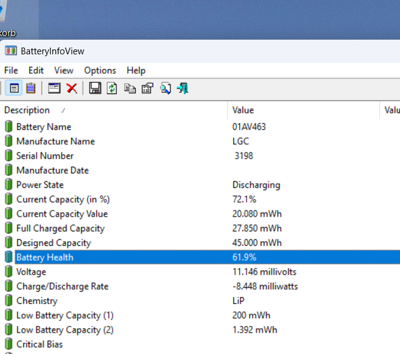Click the window-style toolbar icon left of red X
This screenshot has height=354, width=400.
click(x=54, y=88)
